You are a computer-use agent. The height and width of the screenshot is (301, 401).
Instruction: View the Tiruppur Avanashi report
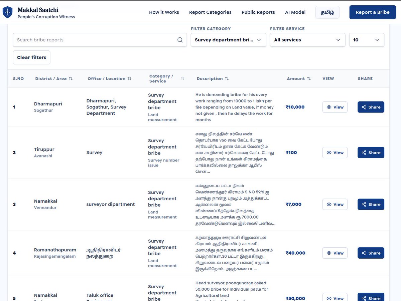(x=335, y=153)
